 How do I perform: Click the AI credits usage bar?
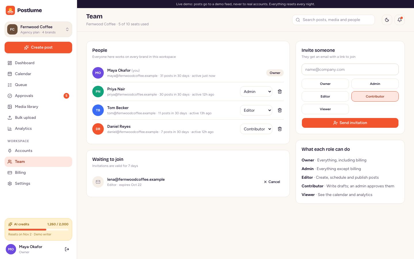point(38,230)
